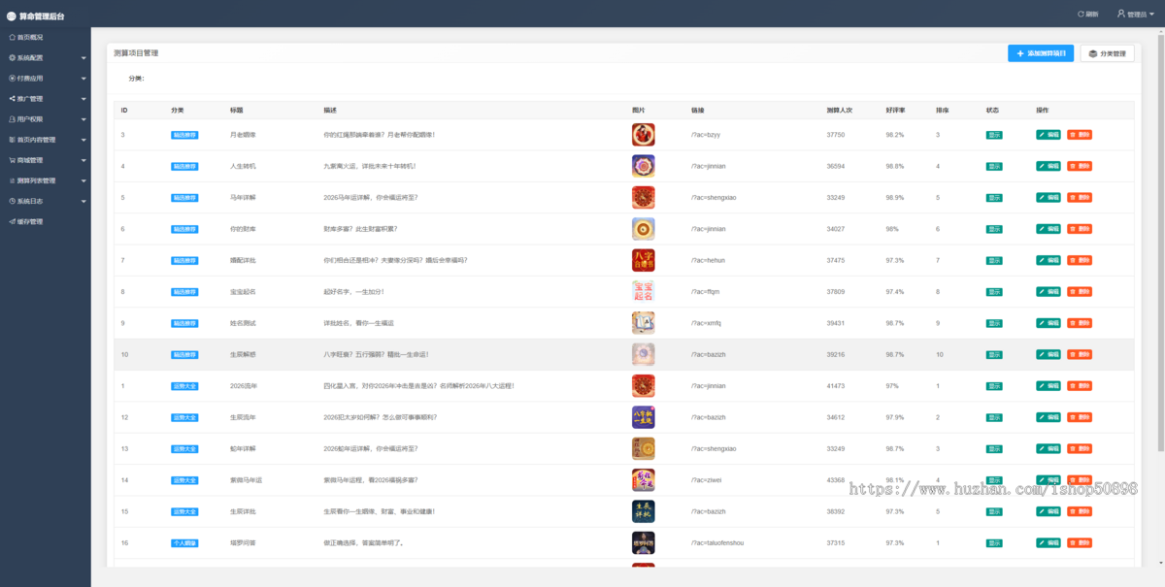Click the link text /?ac=taluofenshou

pyautogui.click(x=717, y=542)
